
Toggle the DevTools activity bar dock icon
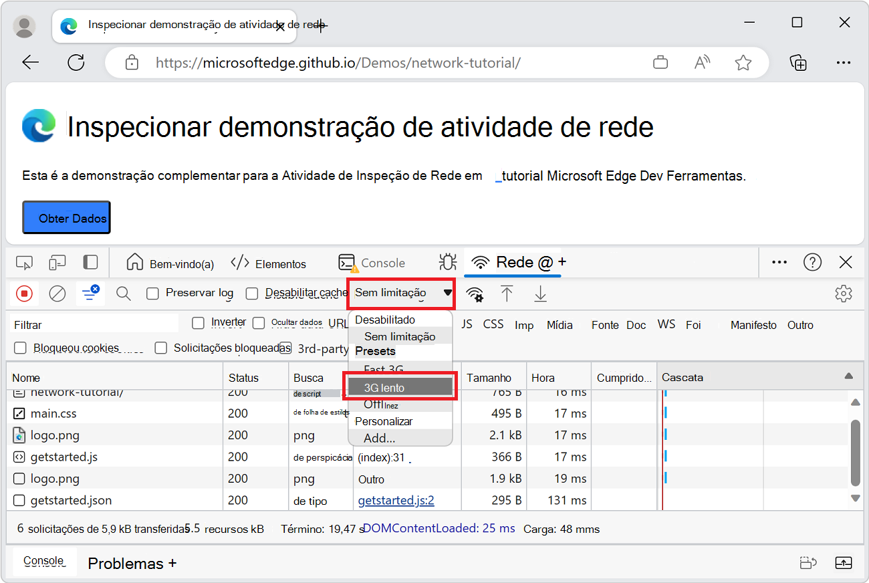(90, 262)
